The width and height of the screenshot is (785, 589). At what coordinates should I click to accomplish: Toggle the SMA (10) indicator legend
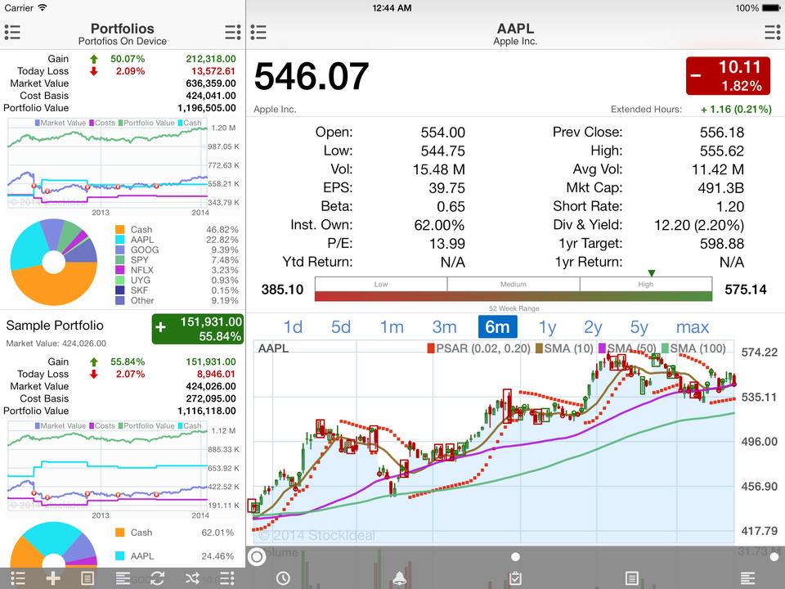[571, 348]
